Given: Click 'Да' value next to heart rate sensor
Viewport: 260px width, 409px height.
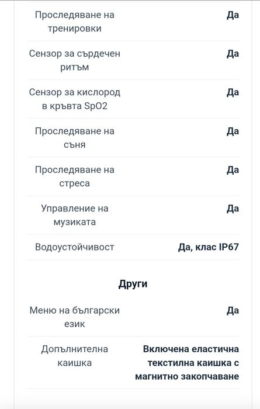Looking at the screenshot, I should tap(233, 54).
